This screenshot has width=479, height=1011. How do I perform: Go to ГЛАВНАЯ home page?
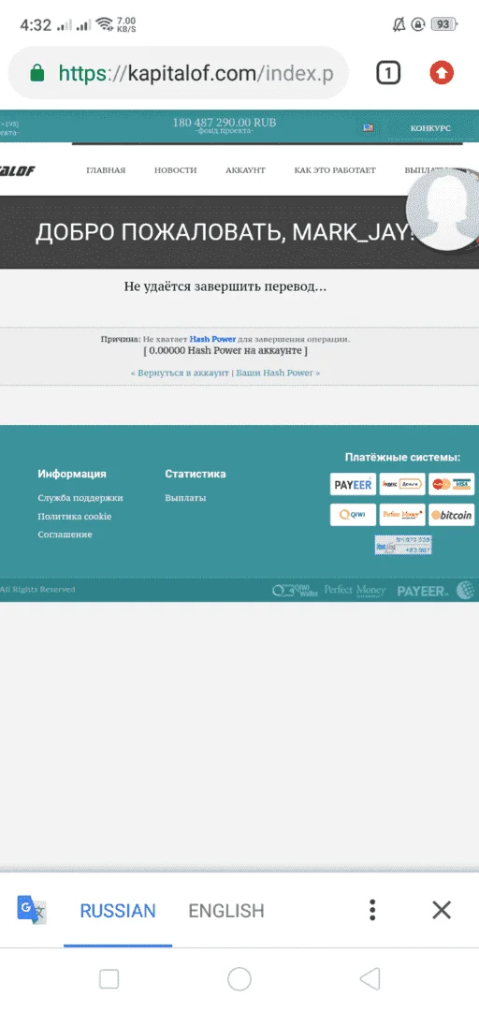(x=106, y=170)
